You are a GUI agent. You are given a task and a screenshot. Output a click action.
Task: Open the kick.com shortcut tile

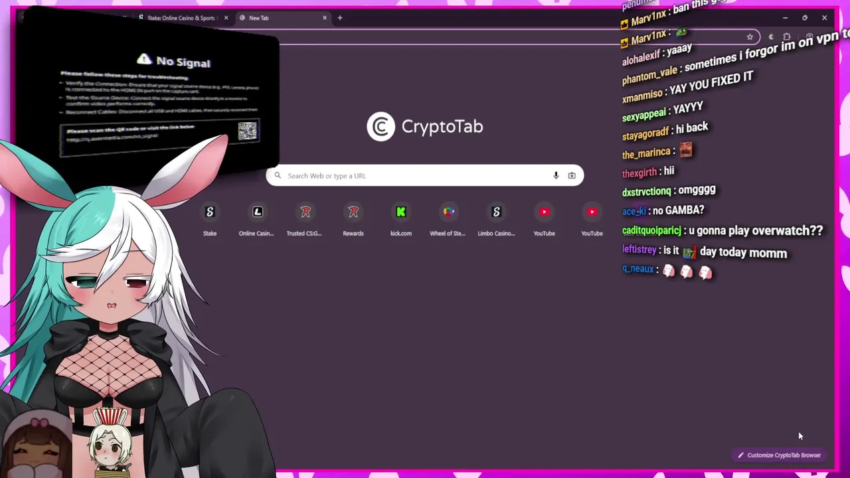(x=401, y=219)
